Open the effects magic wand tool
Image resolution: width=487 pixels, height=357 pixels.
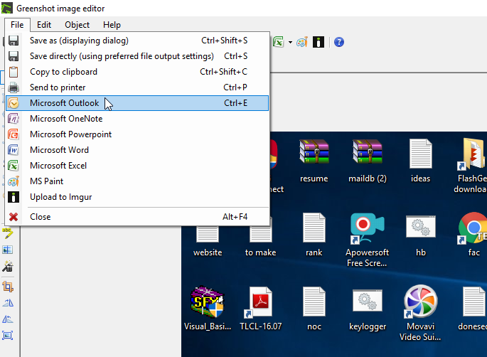(8, 266)
